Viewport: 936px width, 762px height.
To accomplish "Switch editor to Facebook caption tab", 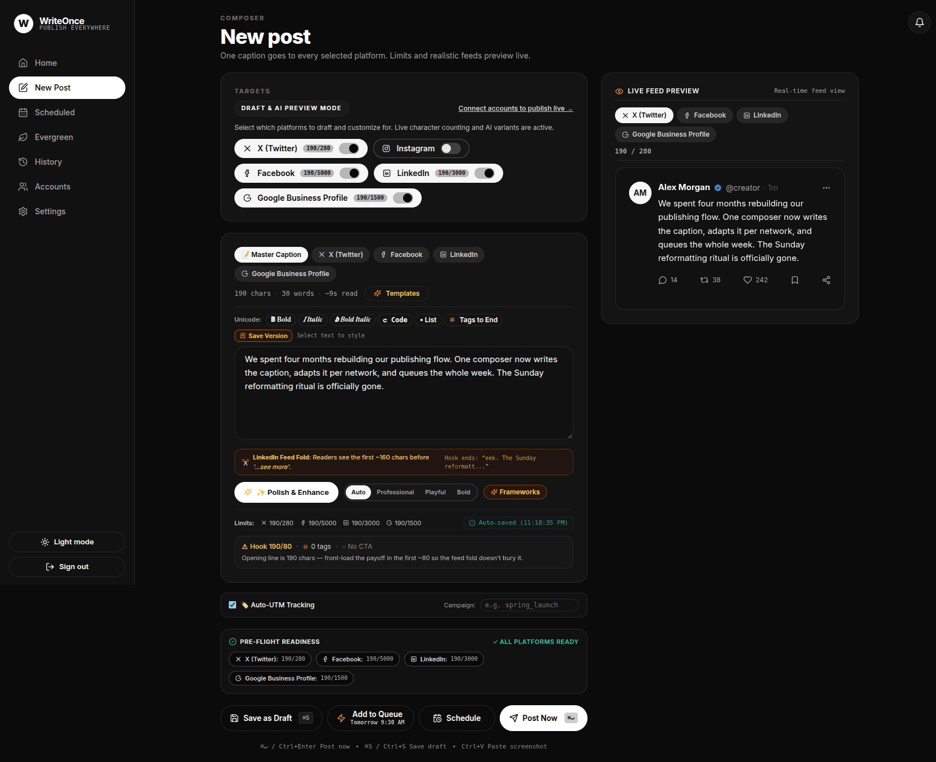I will click(401, 255).
